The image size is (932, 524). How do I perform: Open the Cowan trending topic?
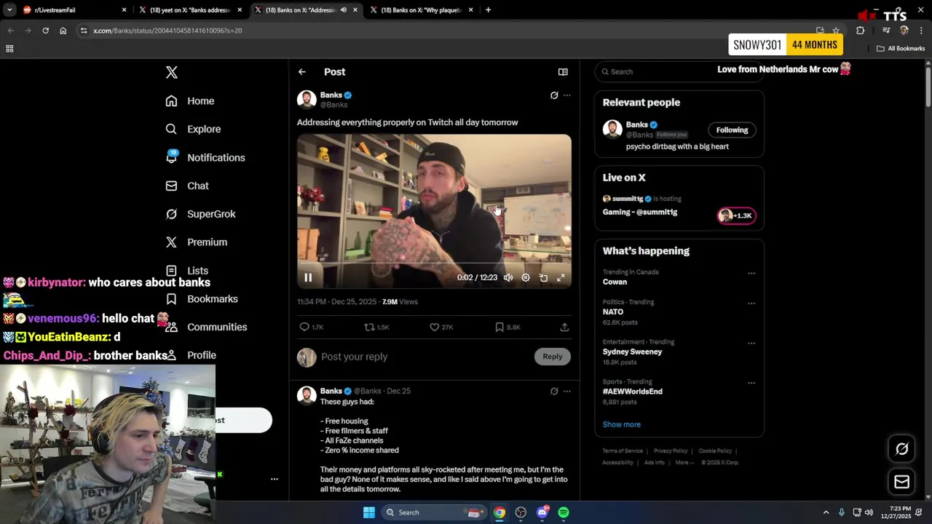point(615,282)
